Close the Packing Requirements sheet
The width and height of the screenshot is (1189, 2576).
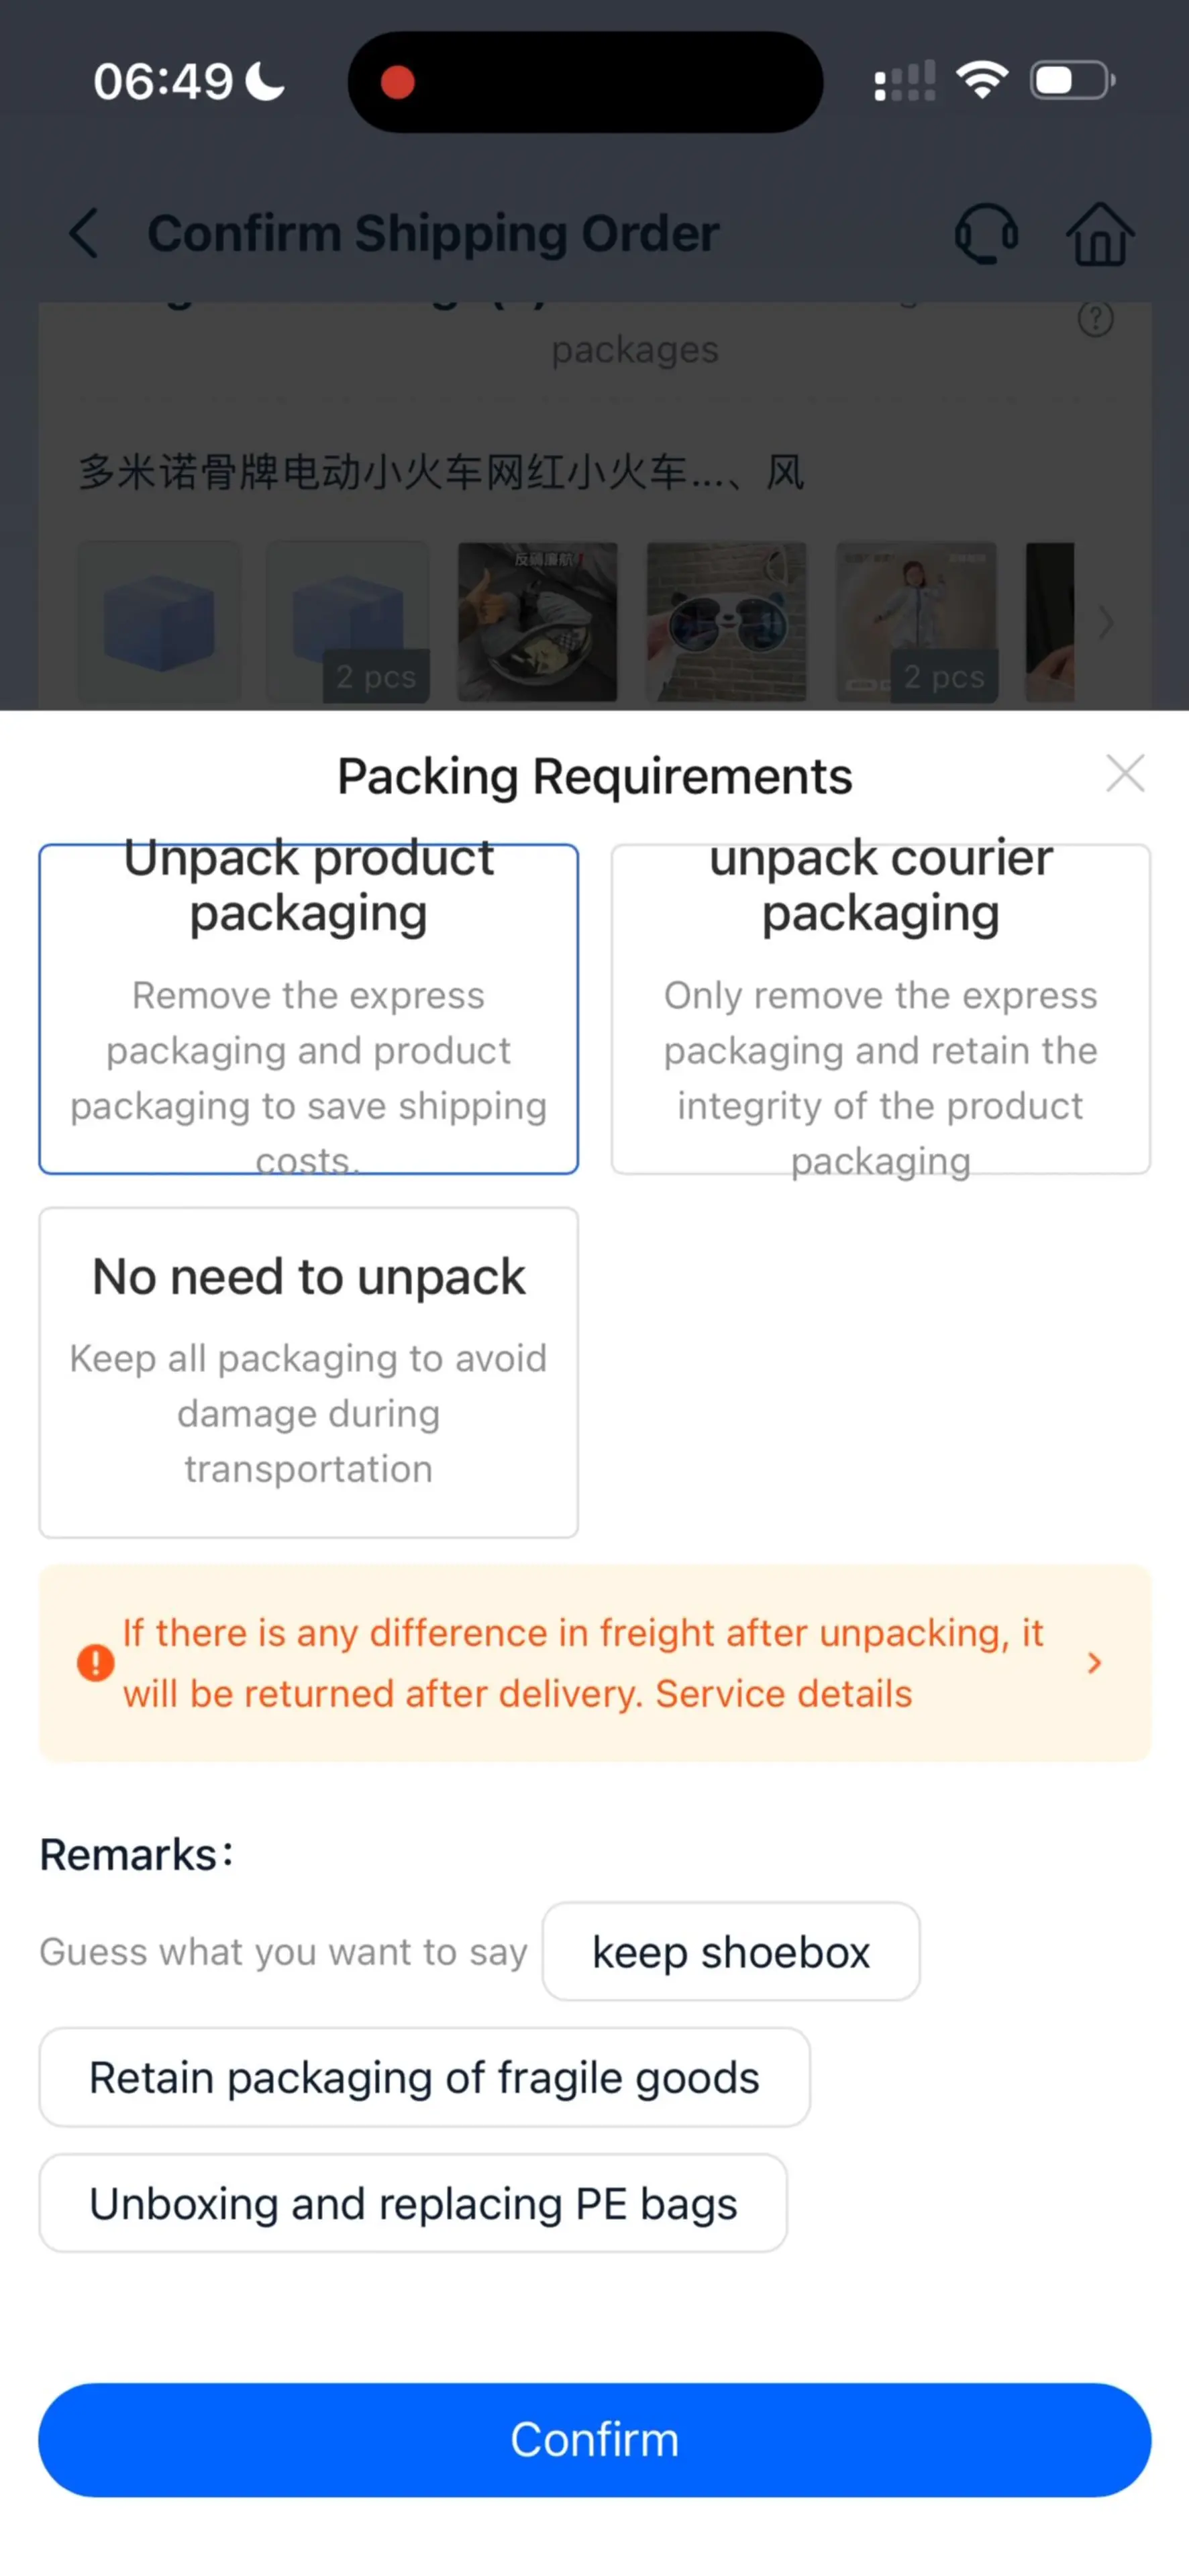(1125, 774)
